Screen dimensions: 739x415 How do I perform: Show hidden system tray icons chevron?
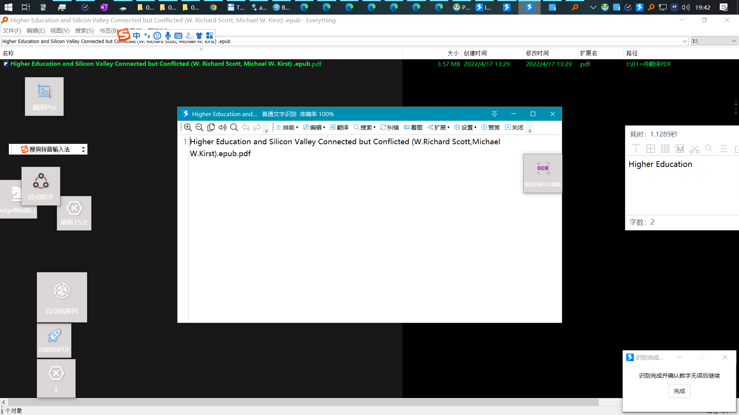[x=593, y=7]
